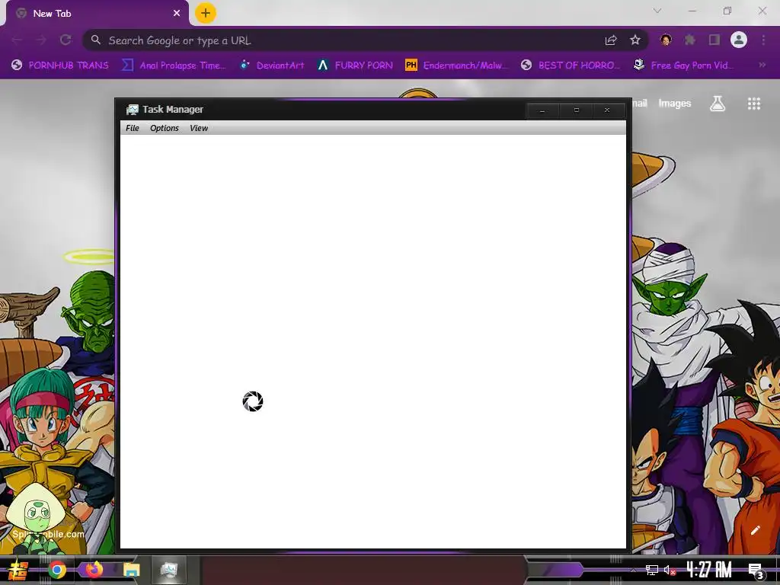Reload the current page
Image resolution: width=780 pixels, height=585 pixels.
tap(66, 40)
